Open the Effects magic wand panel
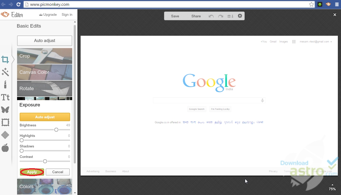 tap(5, 72)
